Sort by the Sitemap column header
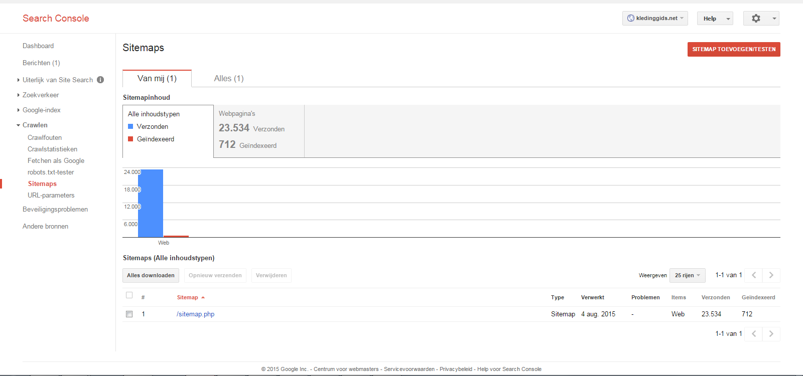The width and height of the screenshot is (803, 376). coord(187,297)
